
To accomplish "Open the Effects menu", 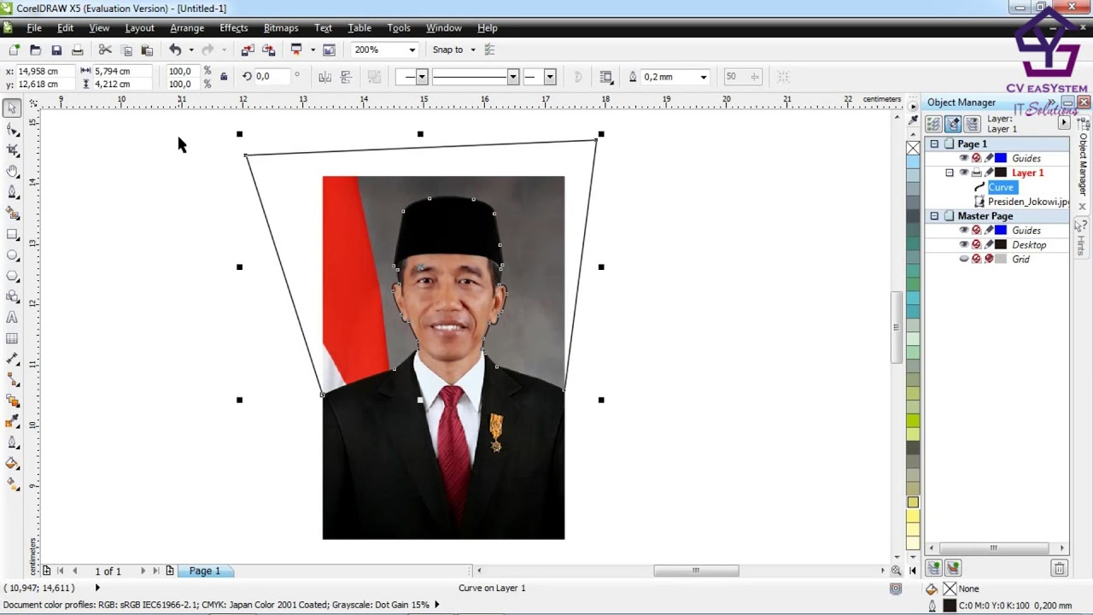I will coord(233,28).
